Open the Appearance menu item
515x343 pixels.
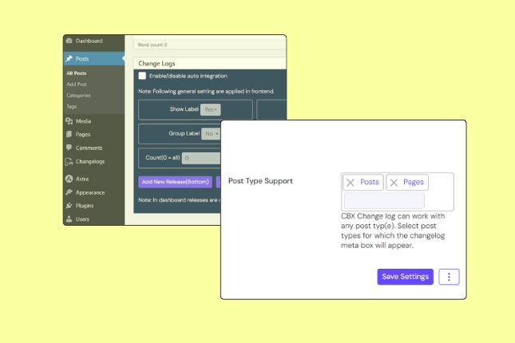94,193
